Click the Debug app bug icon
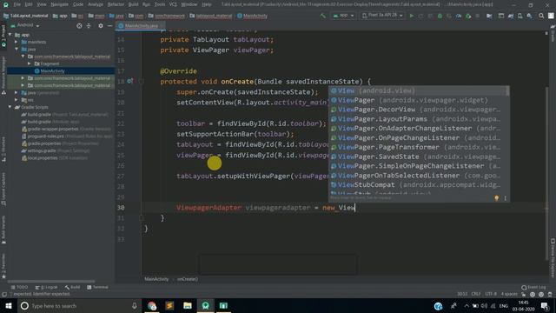Image resolution: width=556 pixels, height=313 pixels. (x=440, y=16)
